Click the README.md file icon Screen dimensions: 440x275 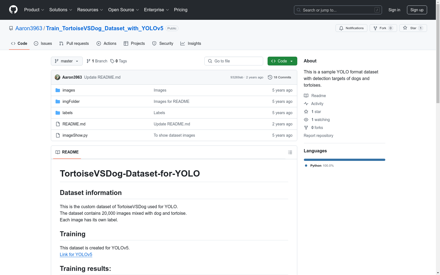[58, 124]
